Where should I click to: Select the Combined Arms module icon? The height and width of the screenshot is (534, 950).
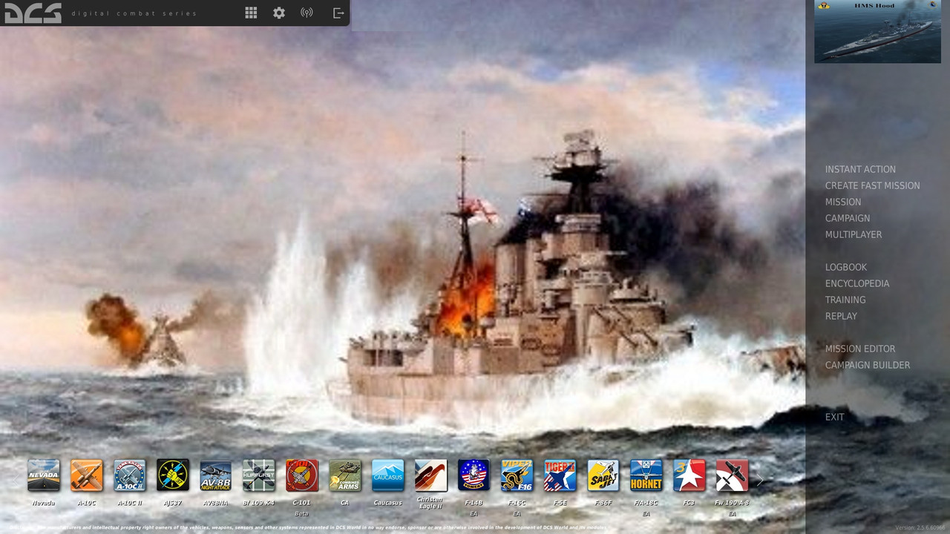click(345, 475)
